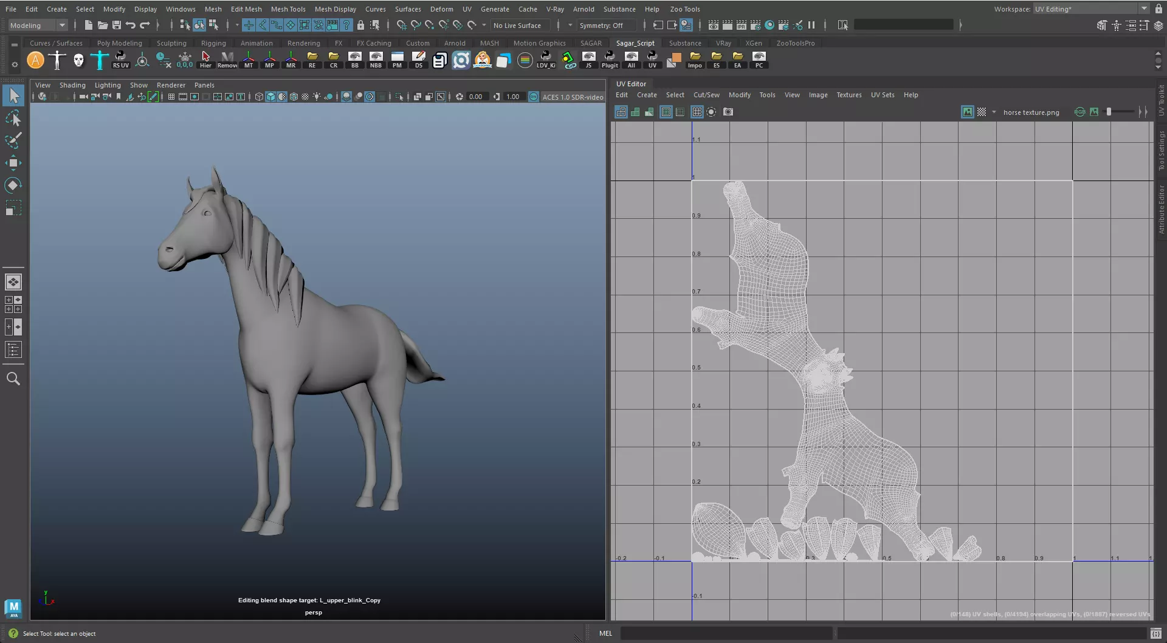Open viewport Renderer menu
Screen dimensions: 1167x643
(x=171, y=85)
